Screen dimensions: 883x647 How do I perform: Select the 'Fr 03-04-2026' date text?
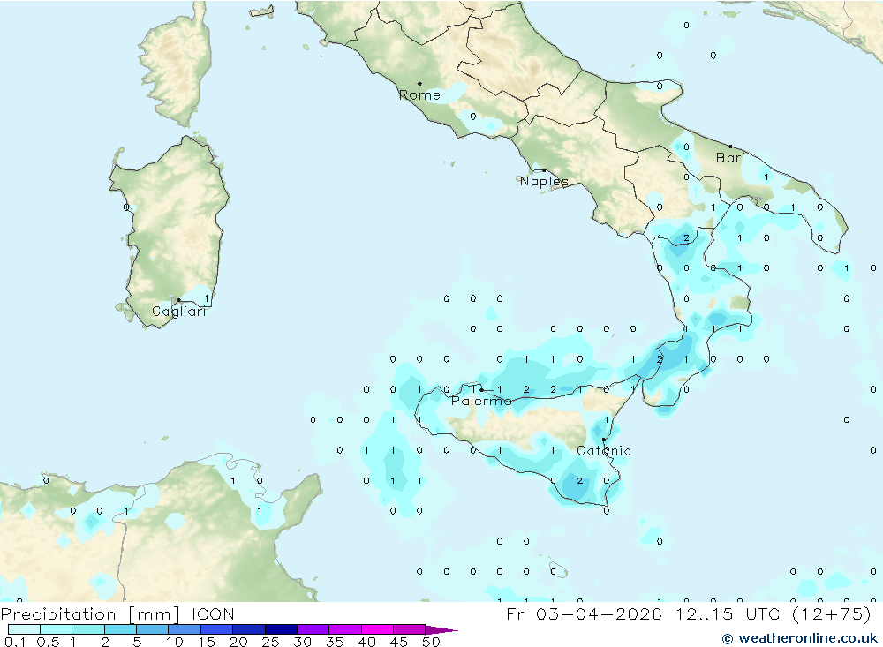(x=585, y=613)
